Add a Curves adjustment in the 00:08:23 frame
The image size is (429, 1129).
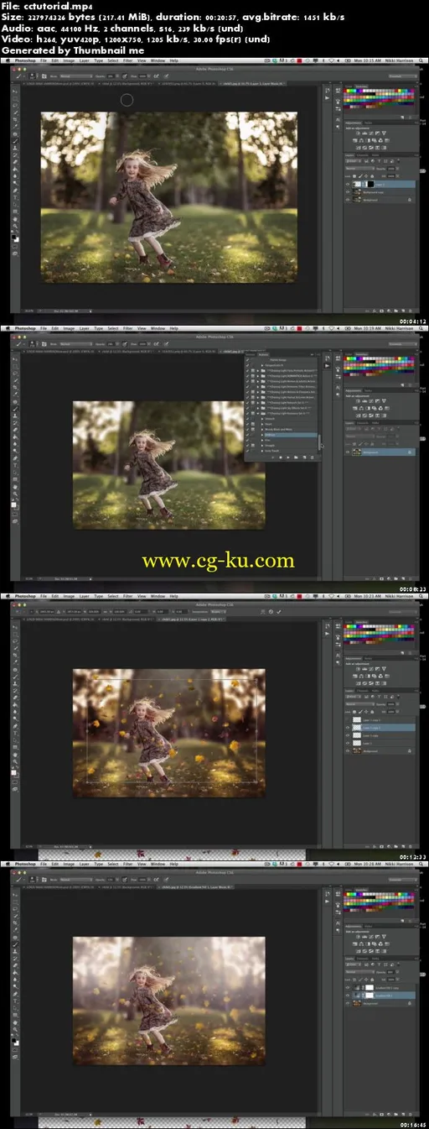[x=371, y=400]
